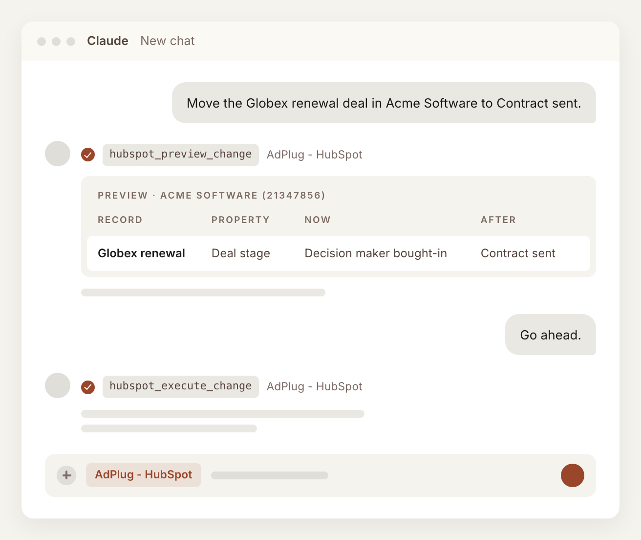
Task: Click checkmark icon beside hubspot_execute_change
Action: pos(88,387)
